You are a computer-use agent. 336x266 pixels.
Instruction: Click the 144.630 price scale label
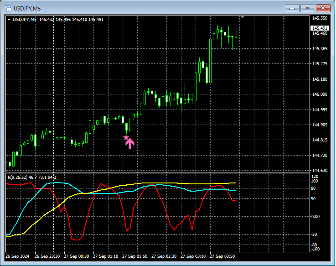(x=320, y=170)
